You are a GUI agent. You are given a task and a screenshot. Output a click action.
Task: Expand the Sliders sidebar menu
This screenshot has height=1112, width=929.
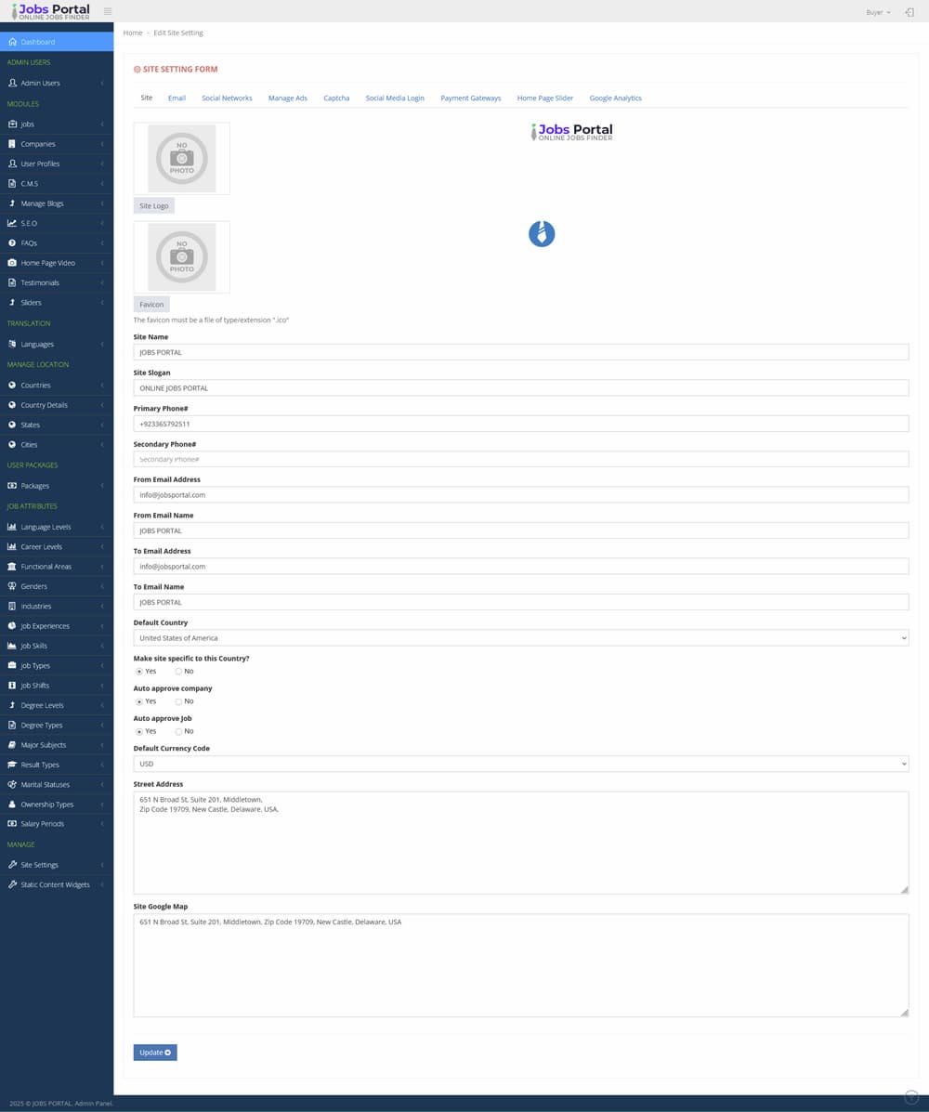[57, 303]
